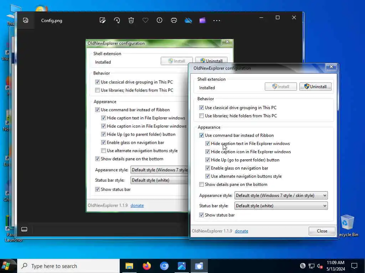
Task: Click the disabled Install button in front dialog
Action: click(281, 87)
